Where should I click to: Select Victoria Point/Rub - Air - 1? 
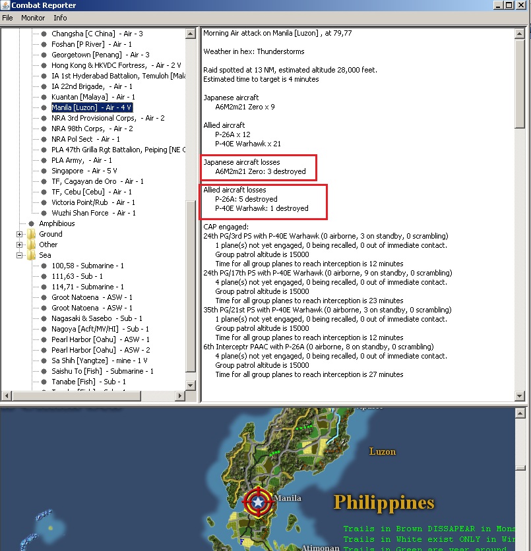(x=93, y=202)
